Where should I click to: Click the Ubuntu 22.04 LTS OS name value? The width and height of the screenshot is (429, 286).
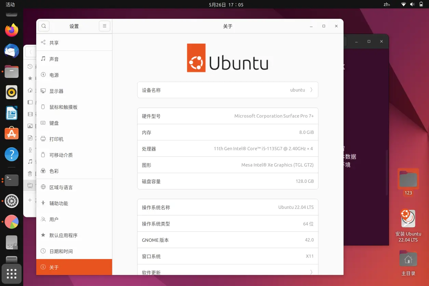[x=296, y=207]
